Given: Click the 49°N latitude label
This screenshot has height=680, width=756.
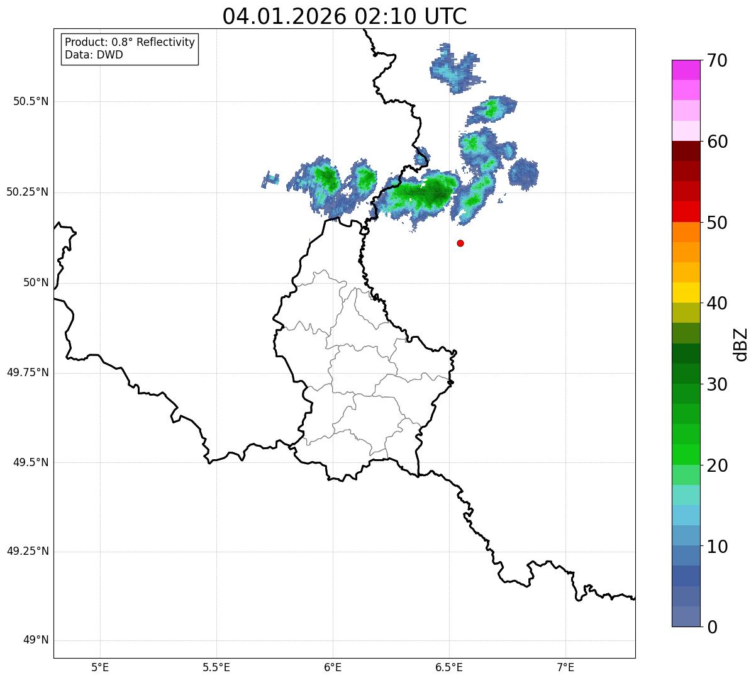Looking at the screenshot, I should pyautogui.click(x=36, y=640).
